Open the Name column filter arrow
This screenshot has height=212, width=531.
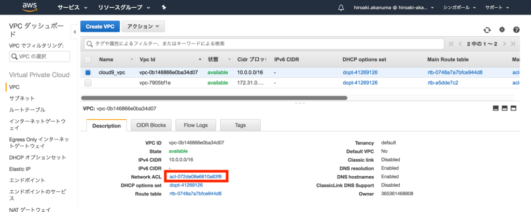132,60
